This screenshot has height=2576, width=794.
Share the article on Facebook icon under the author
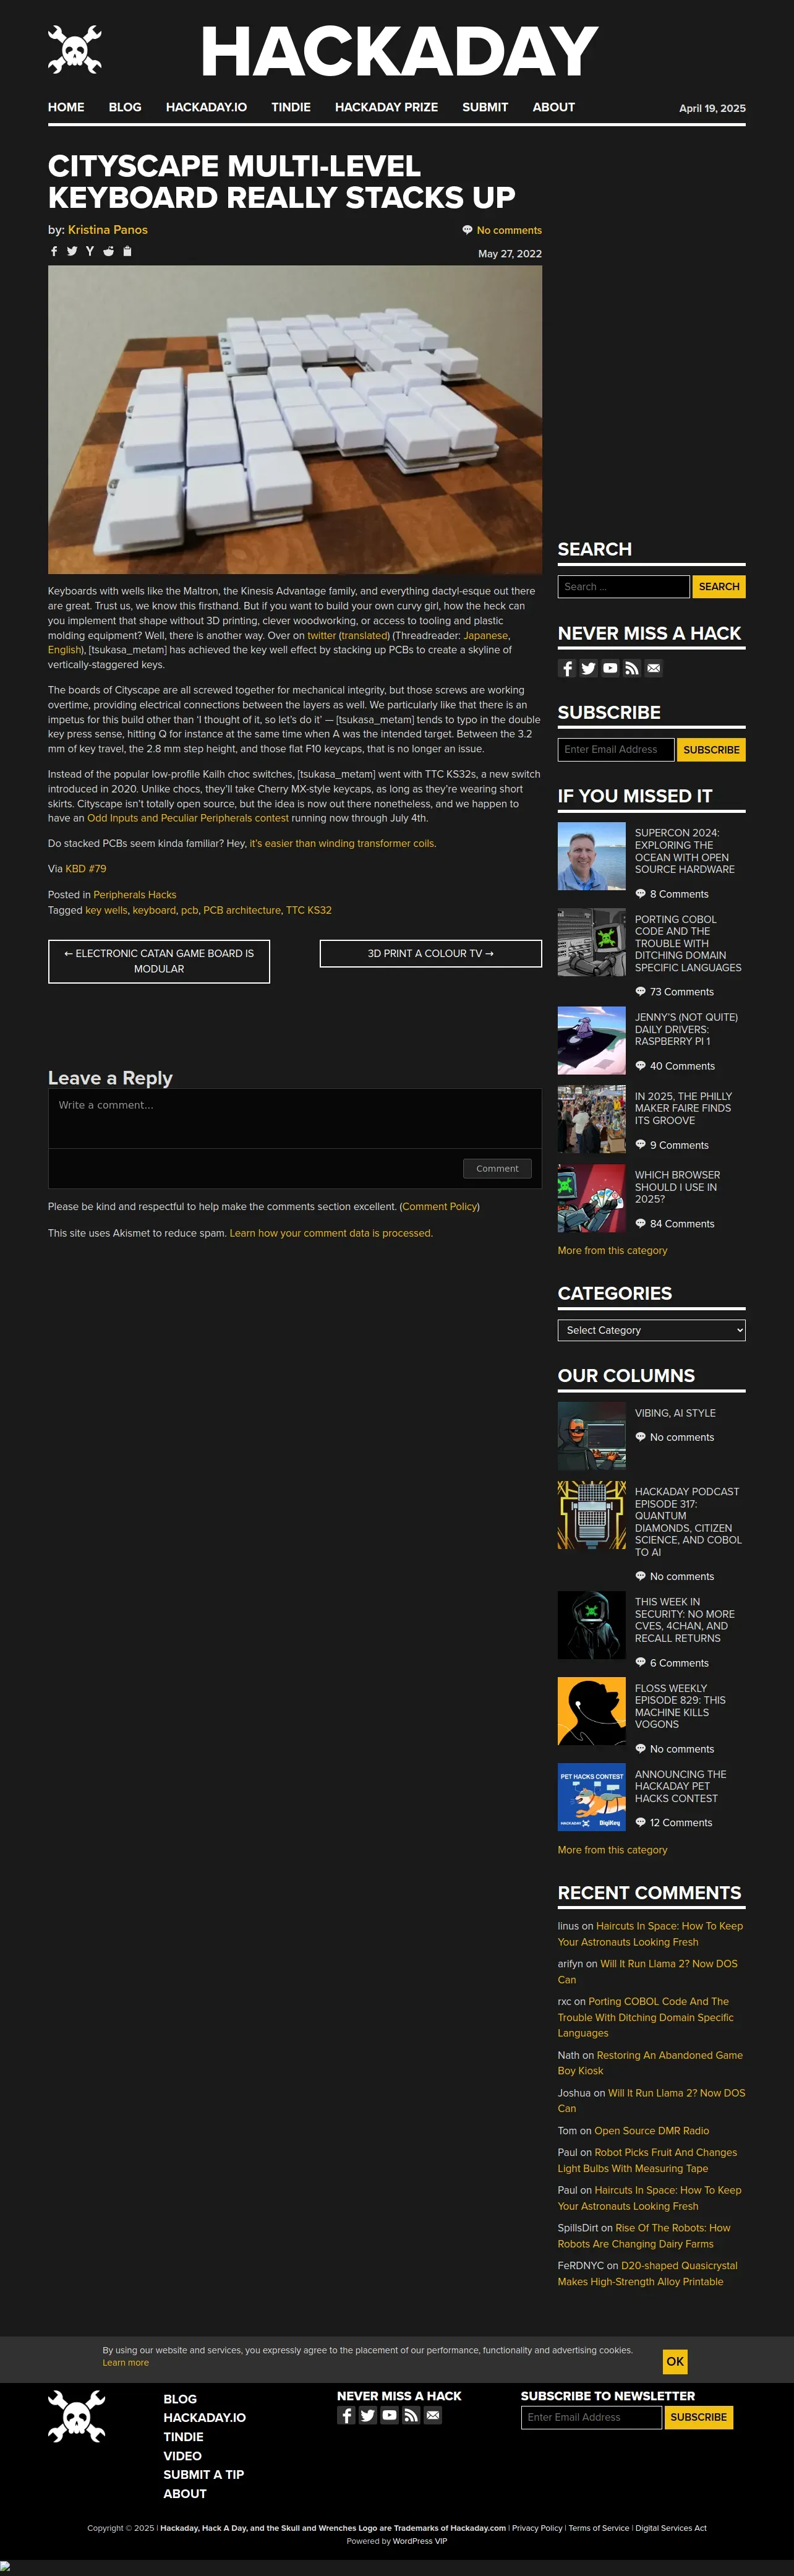54,251
